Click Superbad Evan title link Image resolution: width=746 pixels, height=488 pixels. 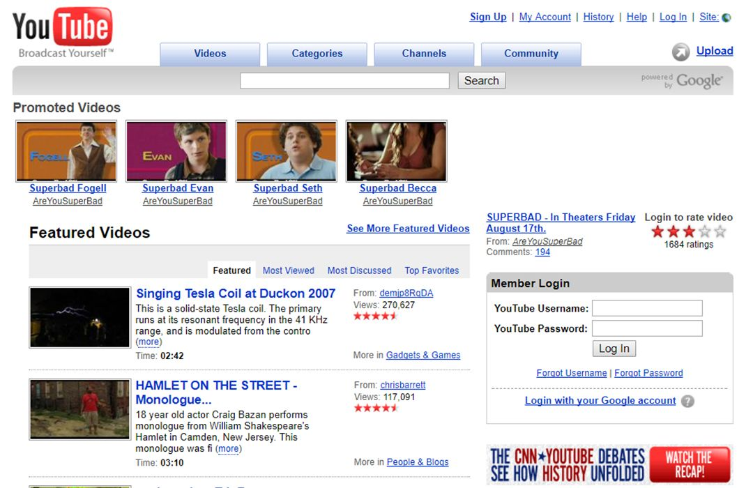178,188
